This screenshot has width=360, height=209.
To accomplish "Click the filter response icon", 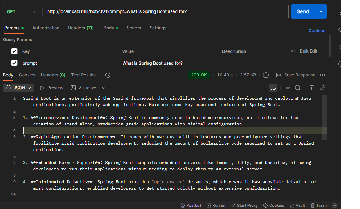I will (287, 88).
